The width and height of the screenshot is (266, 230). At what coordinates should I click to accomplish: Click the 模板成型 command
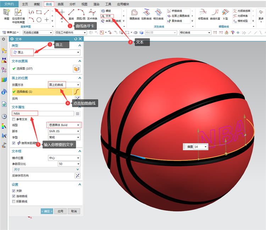point(240,21)
